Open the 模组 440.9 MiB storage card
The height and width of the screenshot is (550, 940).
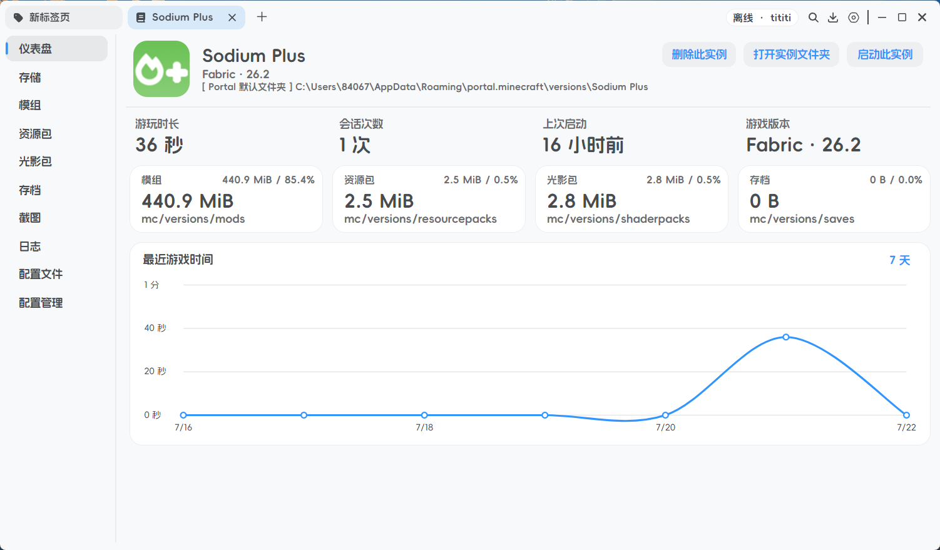pos(227,199)
